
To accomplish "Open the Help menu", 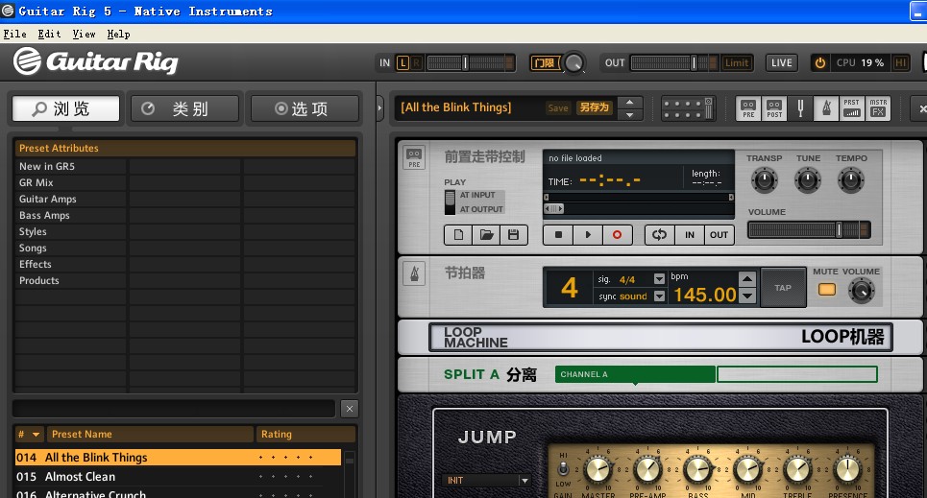I will point(118,35).
